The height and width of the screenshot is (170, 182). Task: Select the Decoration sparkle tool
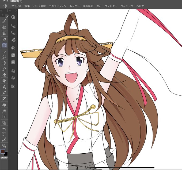coord(4,129)
